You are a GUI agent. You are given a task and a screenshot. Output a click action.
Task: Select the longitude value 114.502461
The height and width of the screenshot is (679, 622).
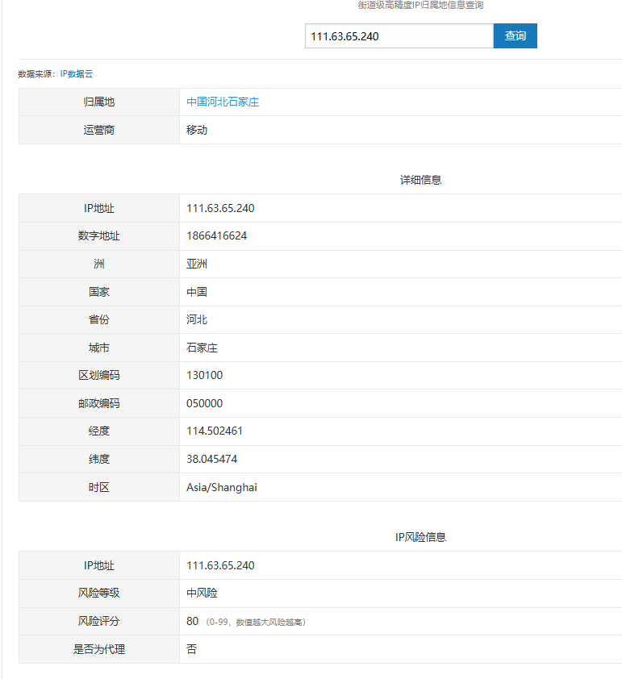pos(215,431)
